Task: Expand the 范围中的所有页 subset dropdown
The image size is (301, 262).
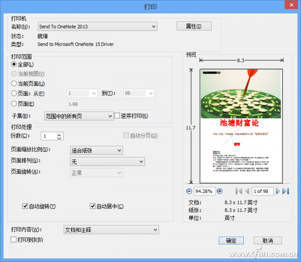Action: pyautogui.click(x=79, y=116)
